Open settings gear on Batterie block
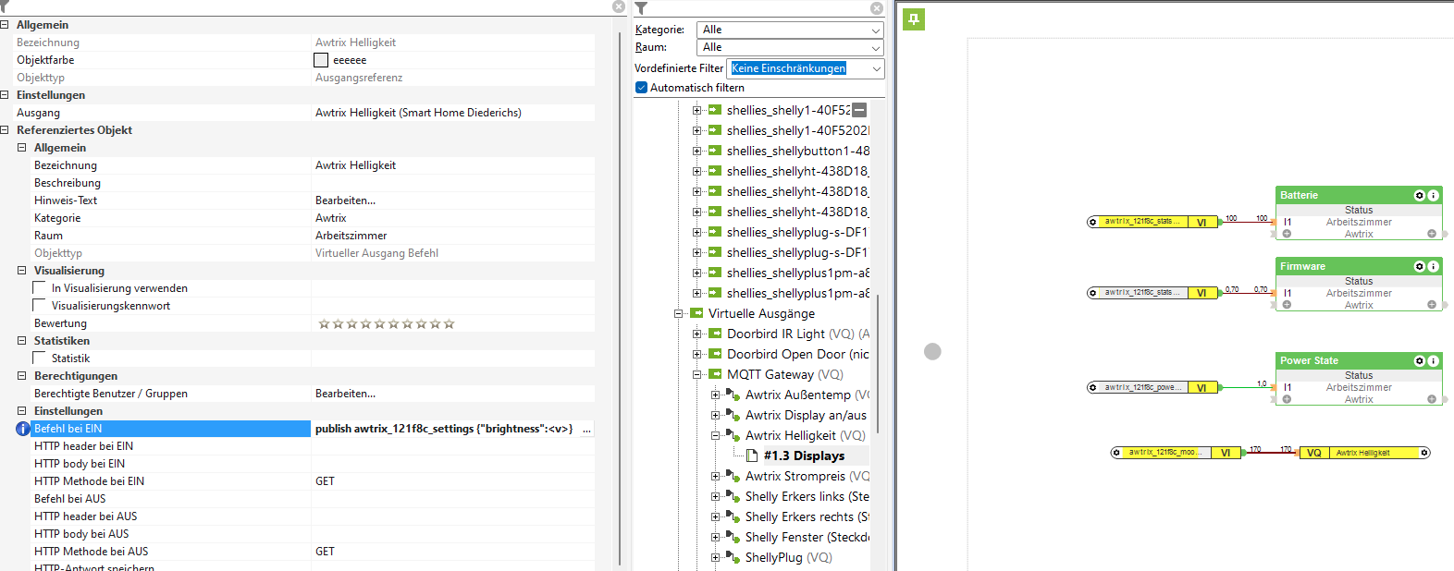This screenshot has height=571, width=1454. tap(1419, 196)
